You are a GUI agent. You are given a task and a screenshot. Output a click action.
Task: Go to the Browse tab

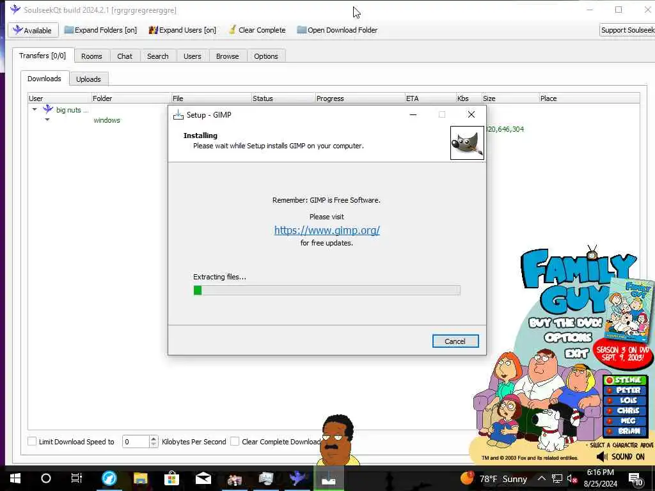click(x=227, y=56)
